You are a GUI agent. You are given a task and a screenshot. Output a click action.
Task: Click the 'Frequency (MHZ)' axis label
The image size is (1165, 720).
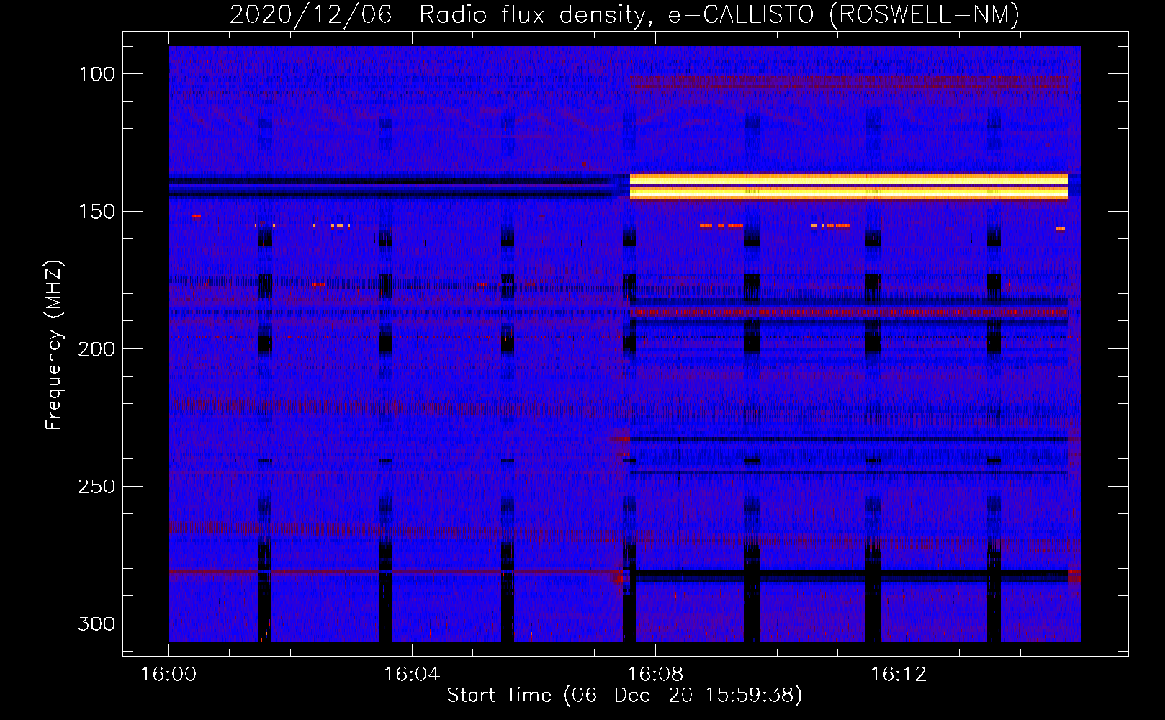pyautogui.click(x=54, y=346)
